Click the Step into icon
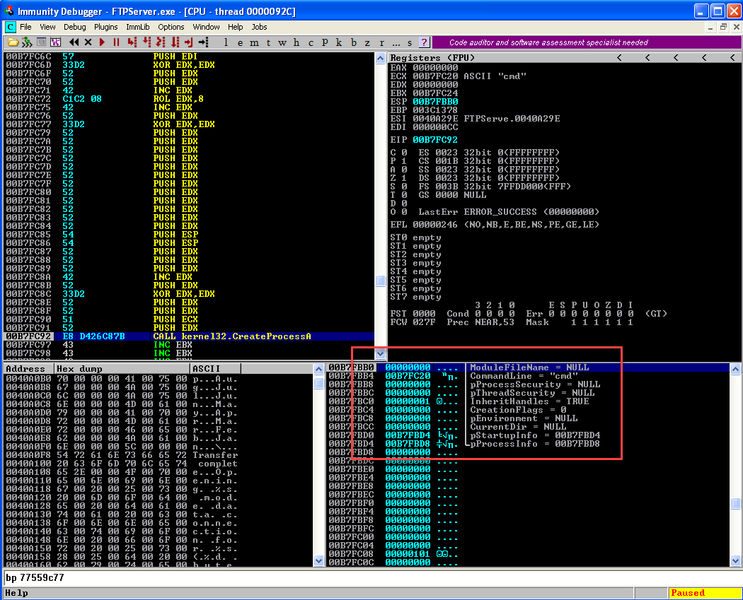 pyautogui.click(x=132, y=42)
